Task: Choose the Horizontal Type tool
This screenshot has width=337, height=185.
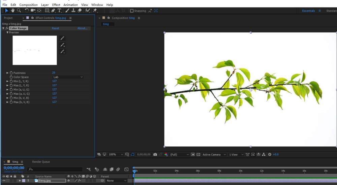Action: 59,11
